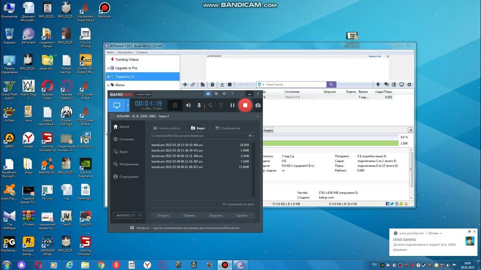Click Create New Torrent icon in BitTorrent
This screenshot has height=270, width=481.
click(x=203, y=85)
